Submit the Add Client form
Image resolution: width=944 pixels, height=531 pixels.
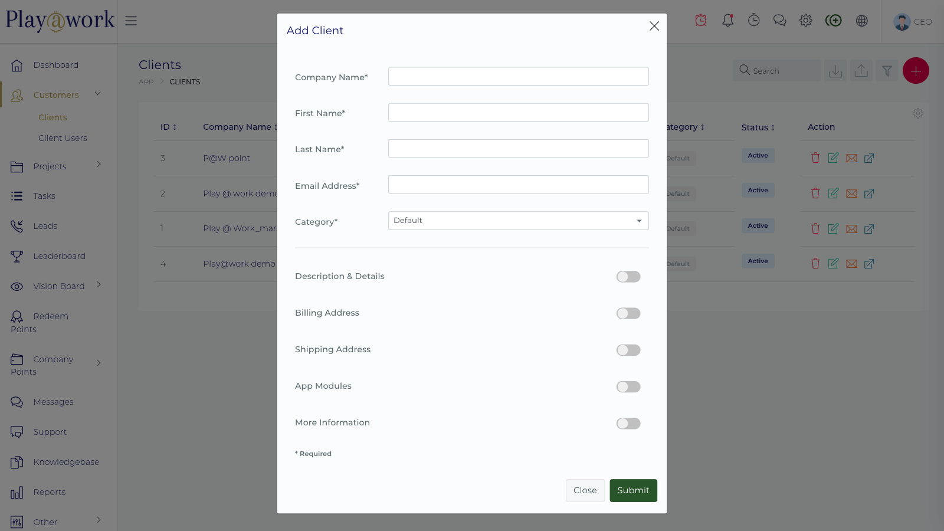(633, 490)
